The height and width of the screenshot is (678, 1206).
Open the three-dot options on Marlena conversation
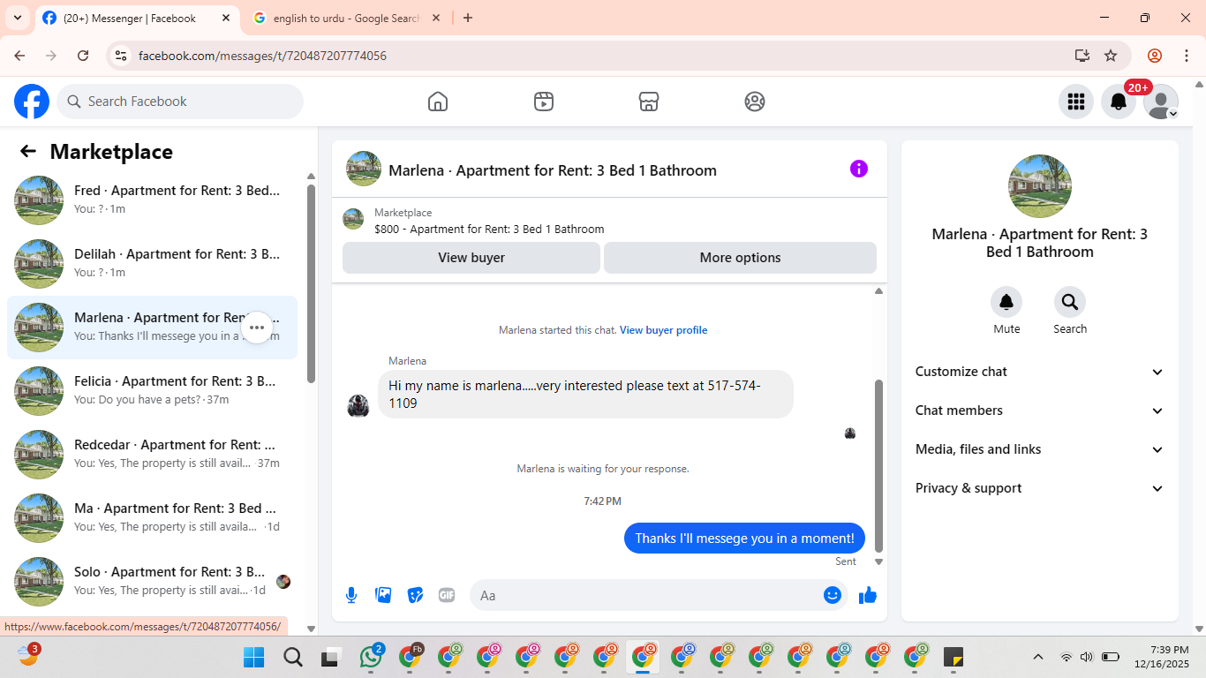click(x=257, y=328)
